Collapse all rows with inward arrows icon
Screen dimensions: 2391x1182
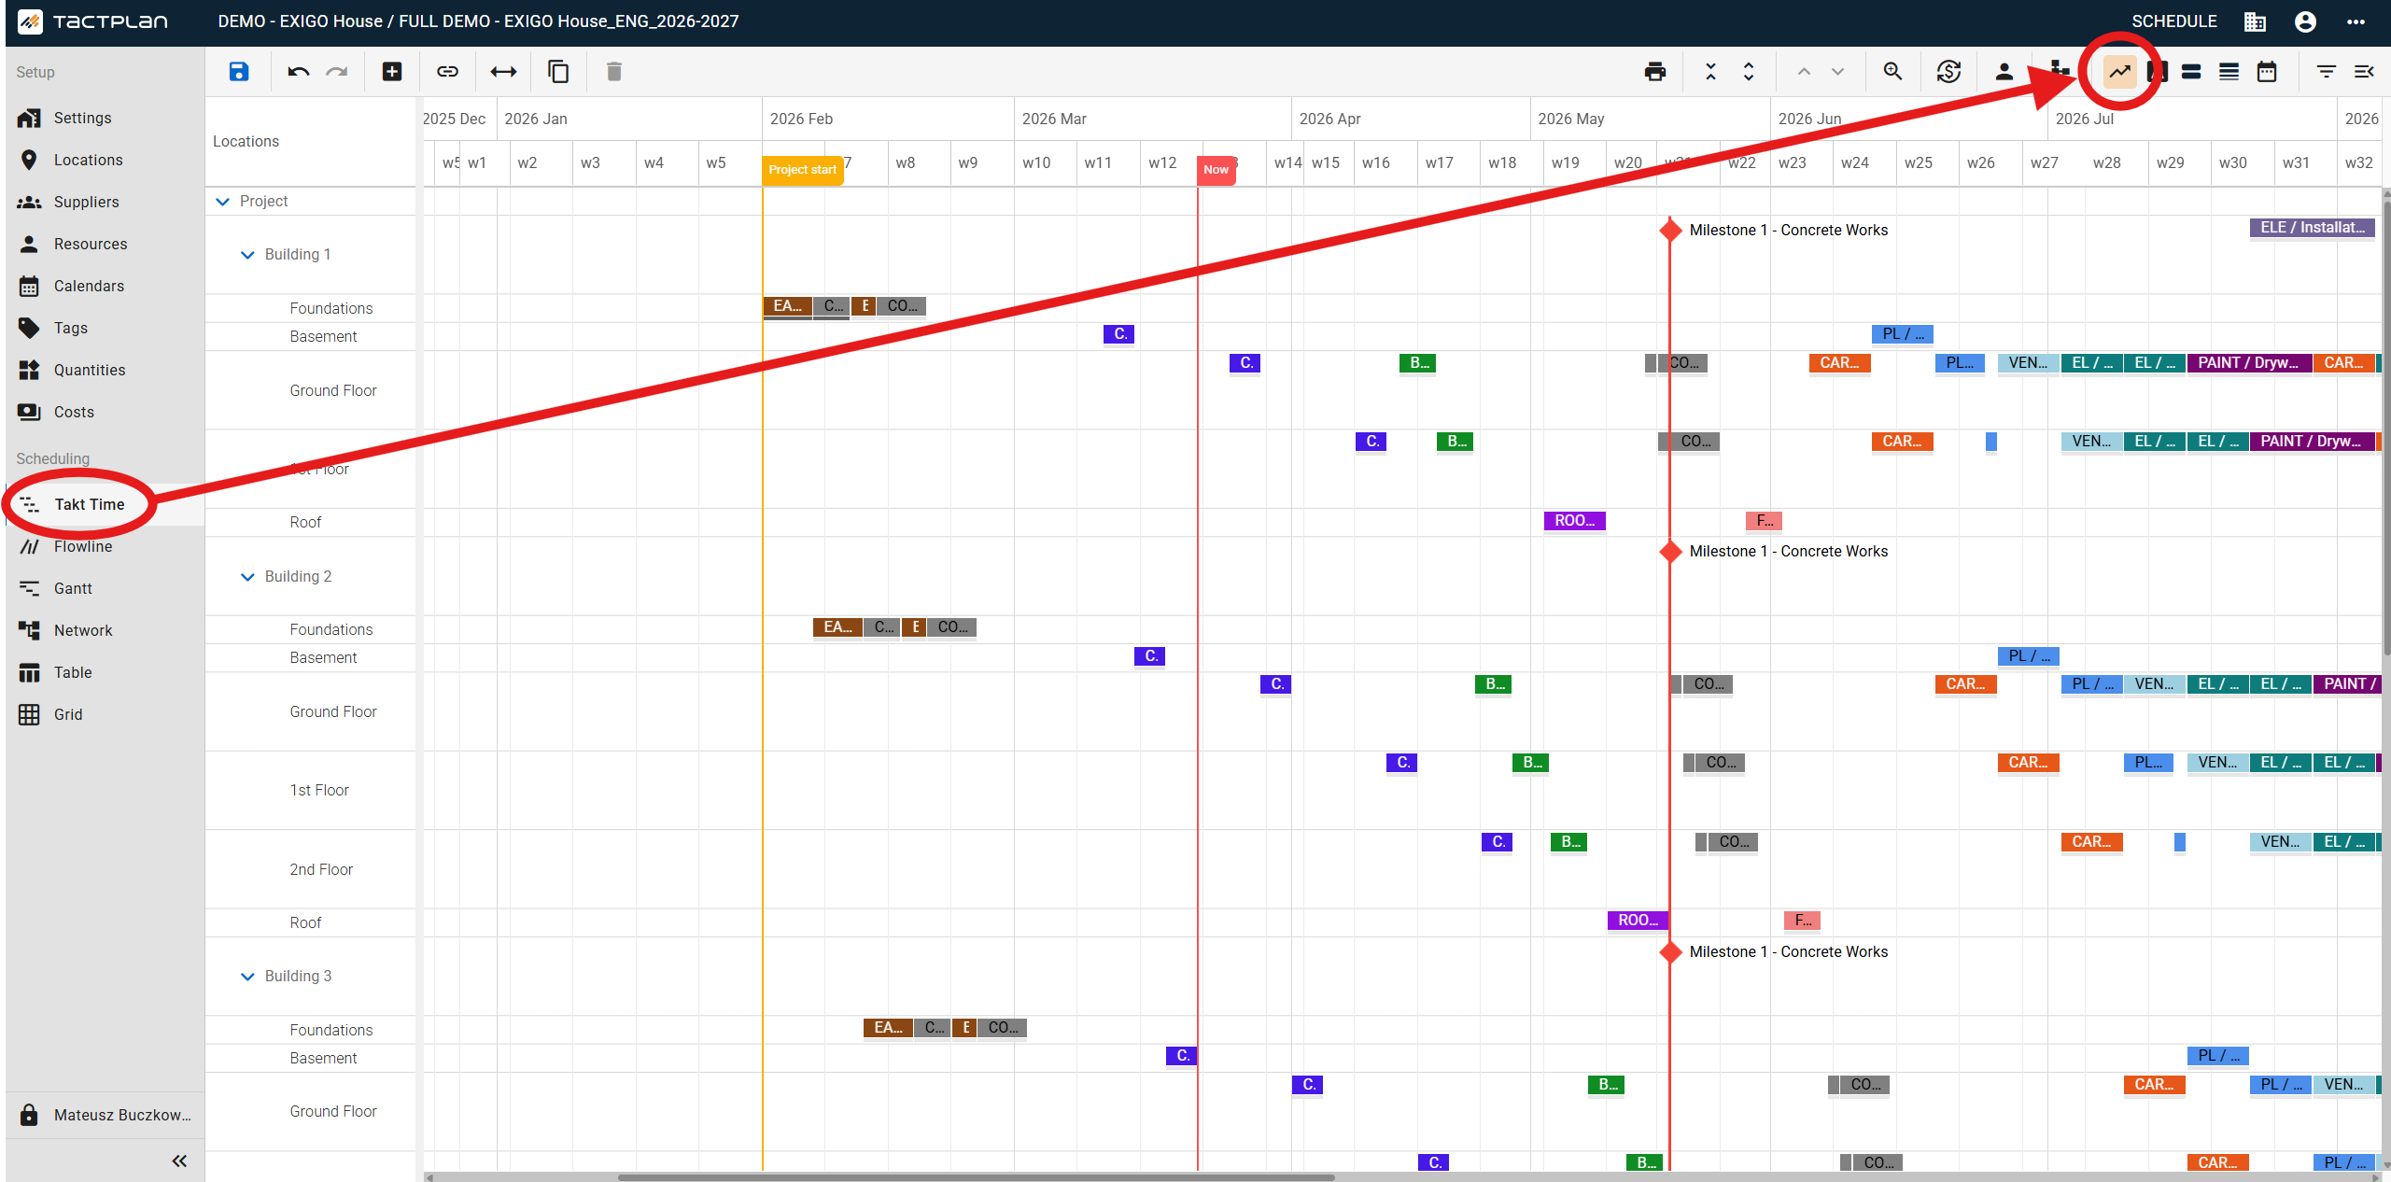[1710, 72]
